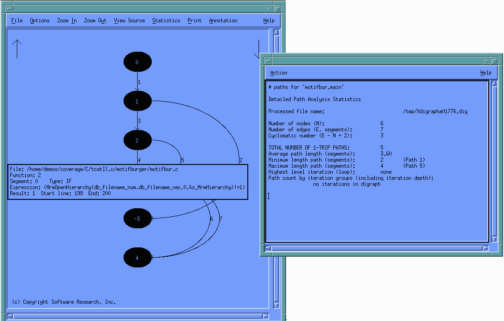Select graph node 1
Image resolution: width=504 pixels, height=321 pixels.
point(137,101)
